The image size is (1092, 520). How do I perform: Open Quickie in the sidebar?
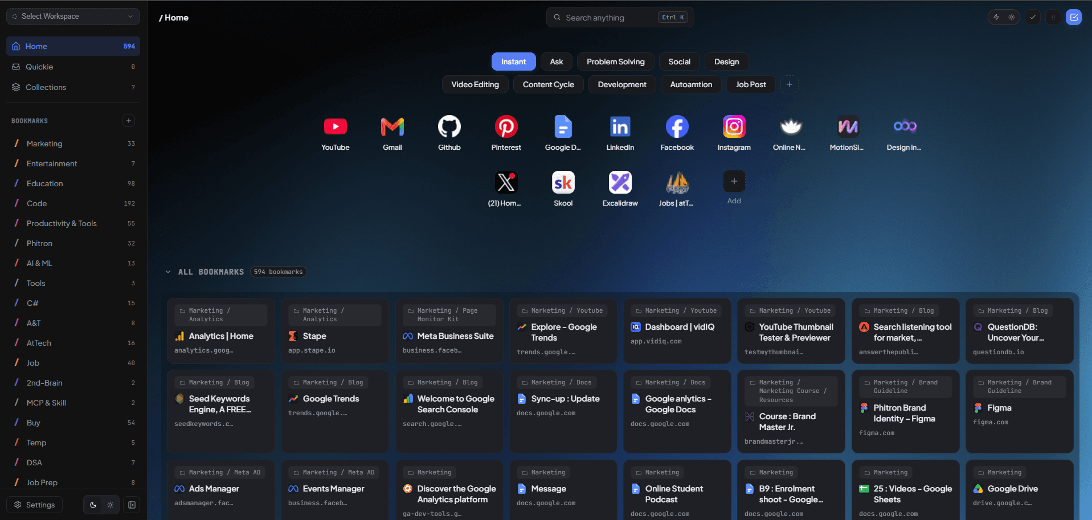tap(73, 67)
